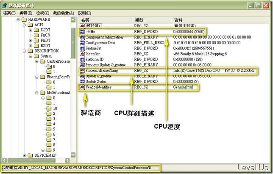Click tree scrollbar up arrow

(73, 20)
